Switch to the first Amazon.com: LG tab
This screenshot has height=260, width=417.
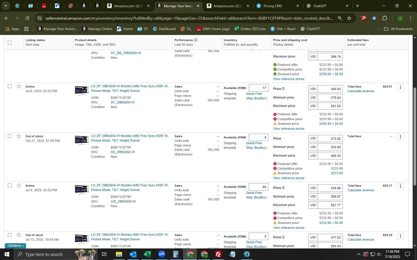(128, 6)
